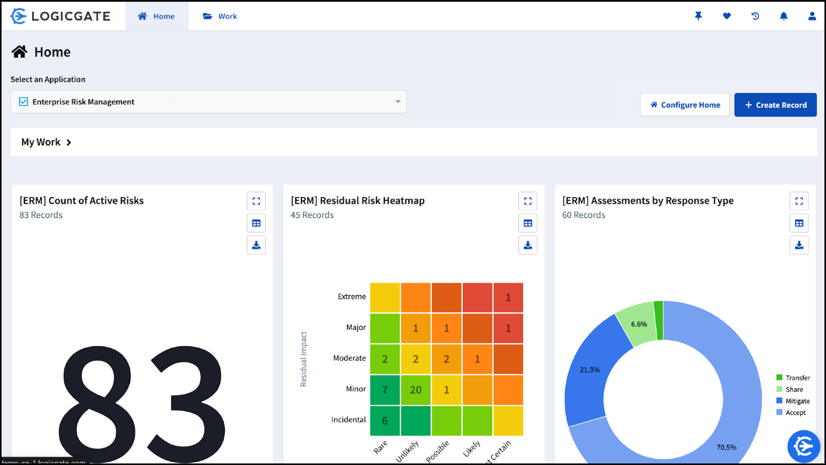The image size is (826, 465).
Task: Select the Home tab
Action: point(157,16)
